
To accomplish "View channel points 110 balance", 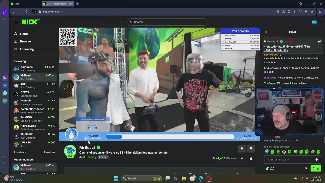I will click(270, 169).
